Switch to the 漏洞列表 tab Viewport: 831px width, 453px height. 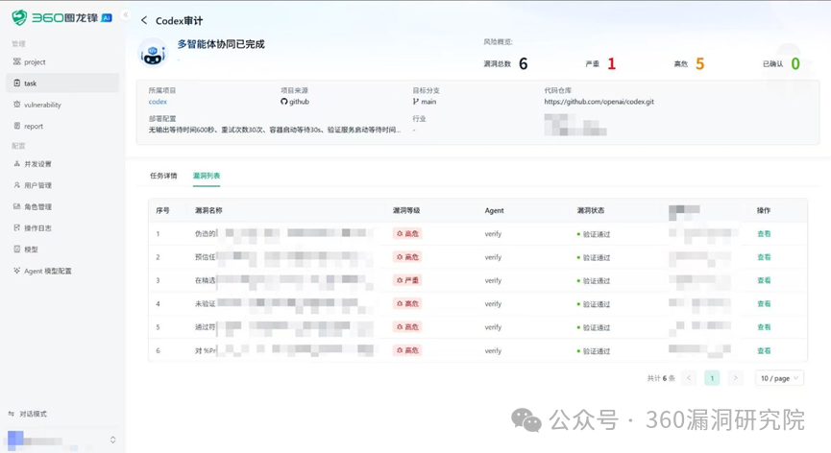[x=207, y=176]
